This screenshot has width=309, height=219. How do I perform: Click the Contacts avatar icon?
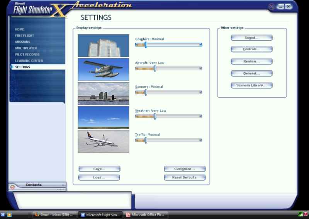coord(13,187)
